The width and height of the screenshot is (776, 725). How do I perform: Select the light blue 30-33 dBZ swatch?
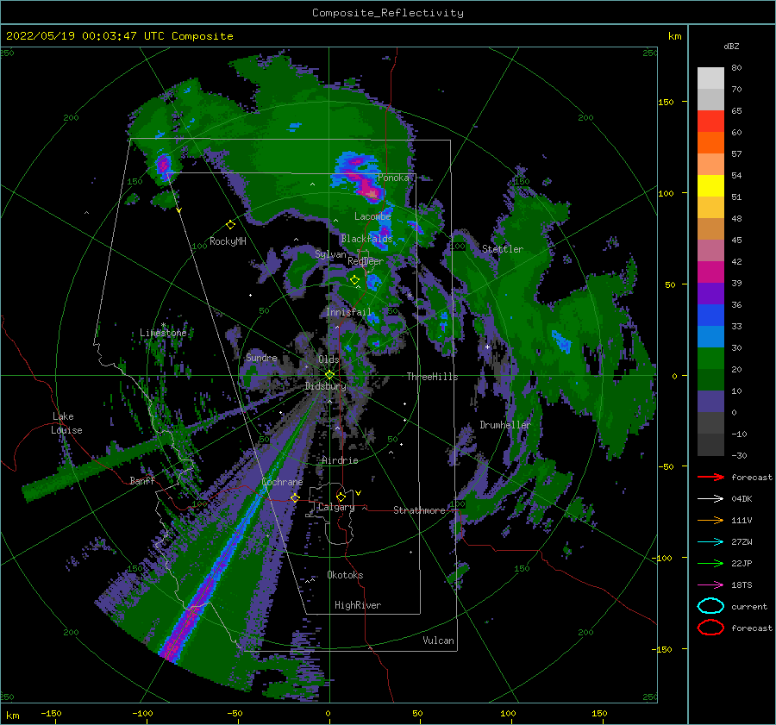pos(710,337)
